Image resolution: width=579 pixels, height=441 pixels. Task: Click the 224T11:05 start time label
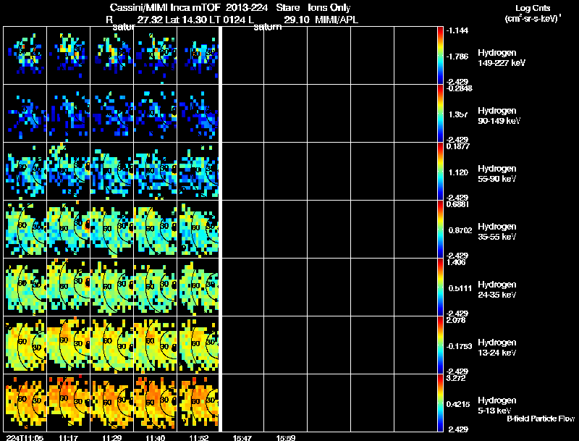click(22, 437)
